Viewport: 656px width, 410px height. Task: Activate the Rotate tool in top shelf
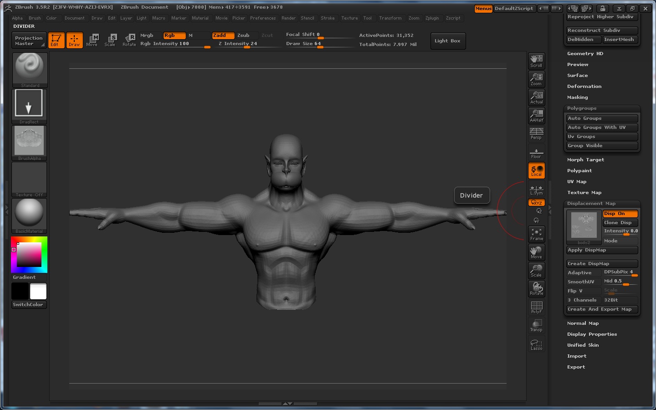click(x=129, y=40)
